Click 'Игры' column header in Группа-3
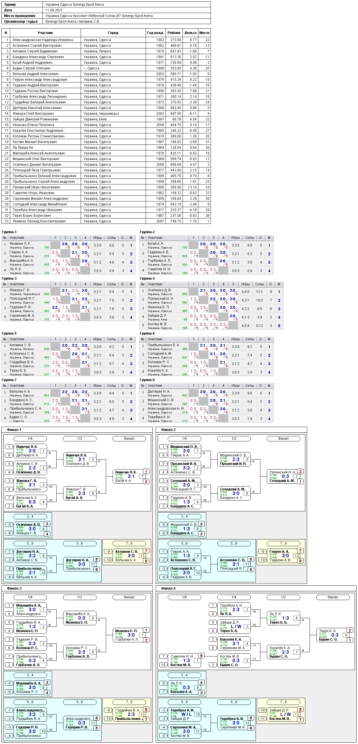This screenshot has width=358, height=744. coord(98,284)
